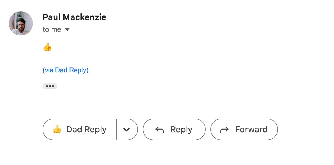The width and height of the screenshot is (334, 165).
Task: Open the "(via Dad Reply)" link
Action: click(x=66, y=70)
